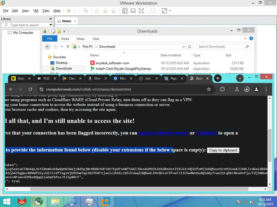Sort files by the Date modified column
The height and width of the screenshot is (207, 277).
point(171,55)
